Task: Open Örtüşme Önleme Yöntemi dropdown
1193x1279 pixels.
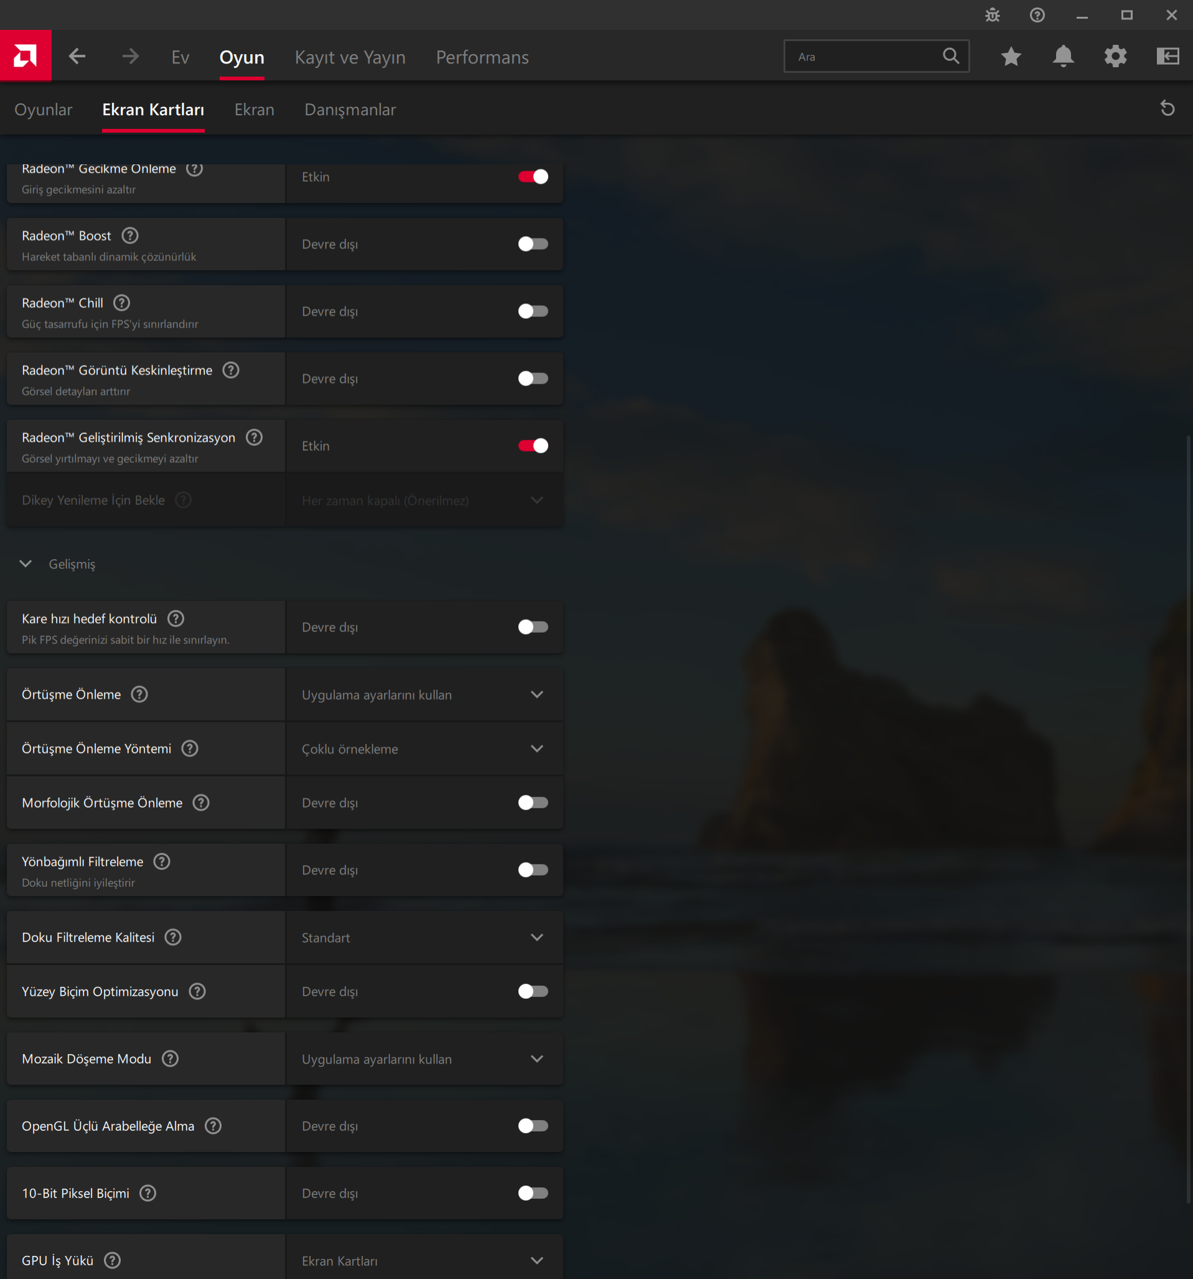Action: pyautogui.click(x=424, y=748)
